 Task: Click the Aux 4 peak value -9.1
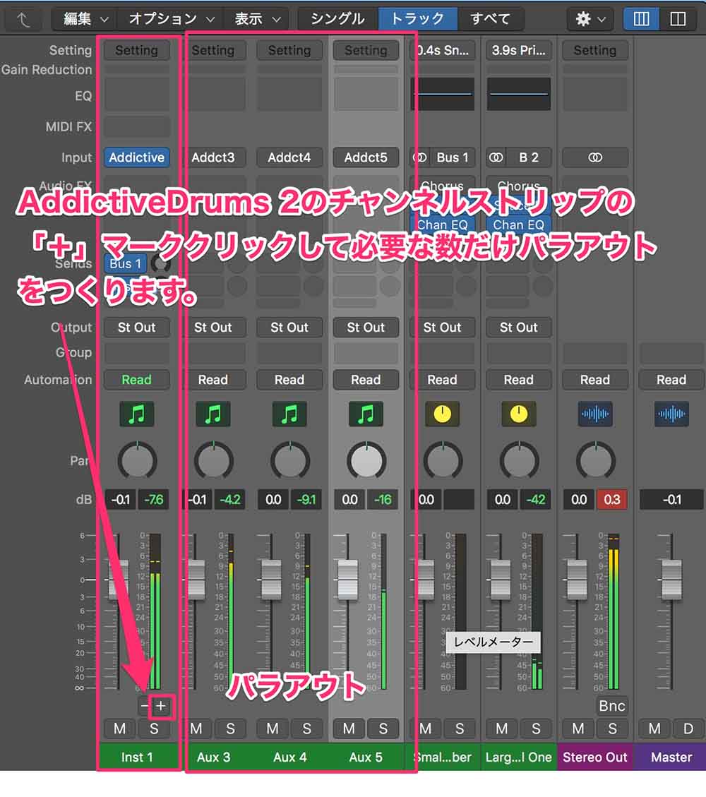306,500
